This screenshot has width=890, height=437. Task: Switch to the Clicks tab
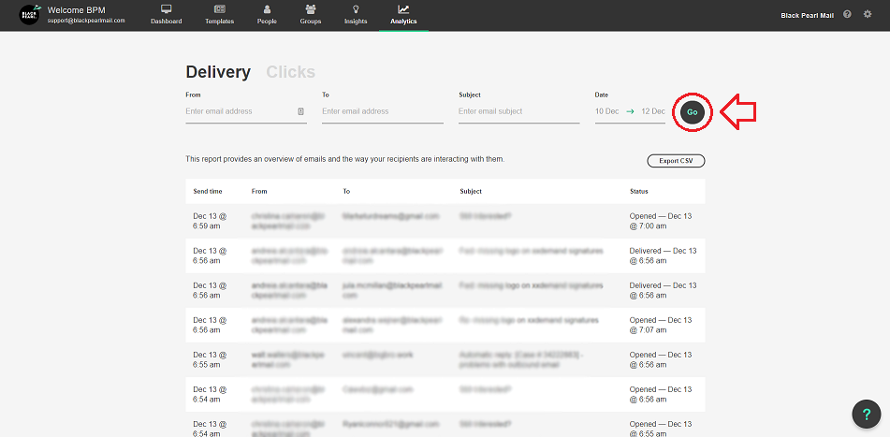(x=290, y=72)
